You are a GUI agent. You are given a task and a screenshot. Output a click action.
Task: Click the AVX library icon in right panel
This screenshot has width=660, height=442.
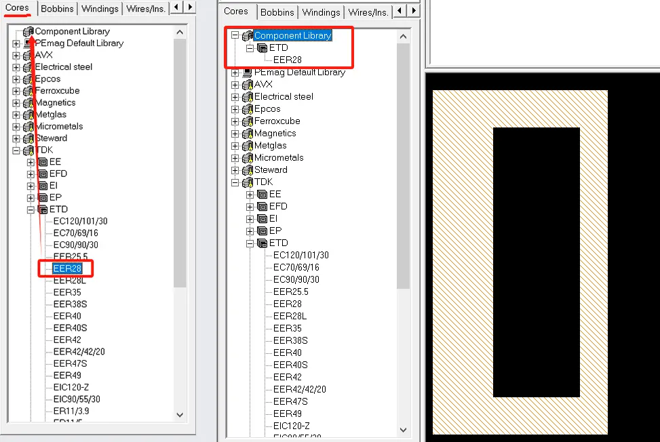(248, 85)
